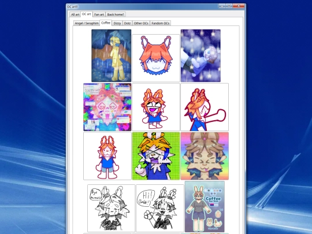Select the OC art tab
Screen dimensions: 312x234
click(87, 14)
